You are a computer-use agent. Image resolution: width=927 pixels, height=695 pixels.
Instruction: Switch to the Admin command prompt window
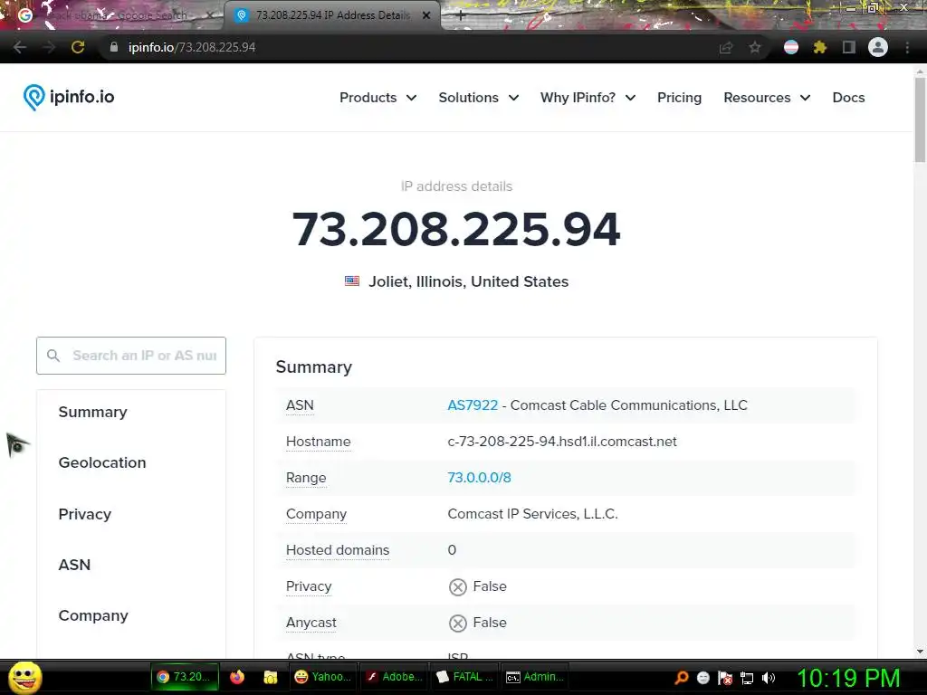coord(535,677)
